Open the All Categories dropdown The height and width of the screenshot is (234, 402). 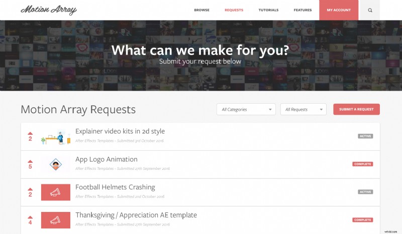click(x=246, y=109)
